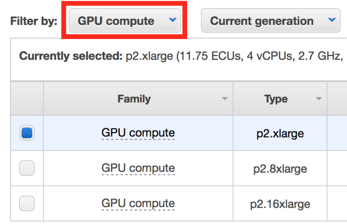
Task: Click the p2.xlarge type cell
Action: tap(280, 133)
